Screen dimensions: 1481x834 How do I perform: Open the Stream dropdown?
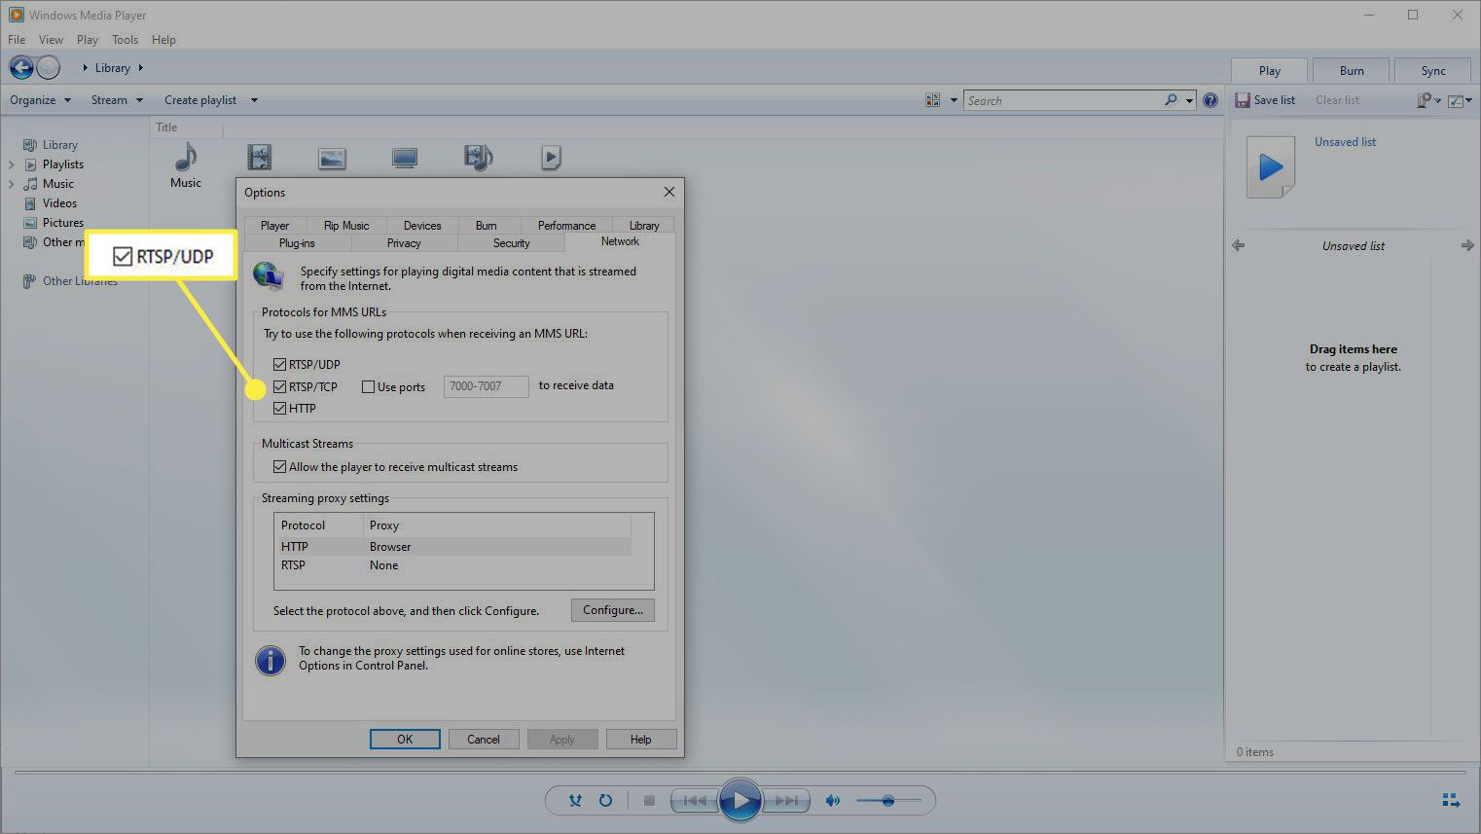(117, 100)
